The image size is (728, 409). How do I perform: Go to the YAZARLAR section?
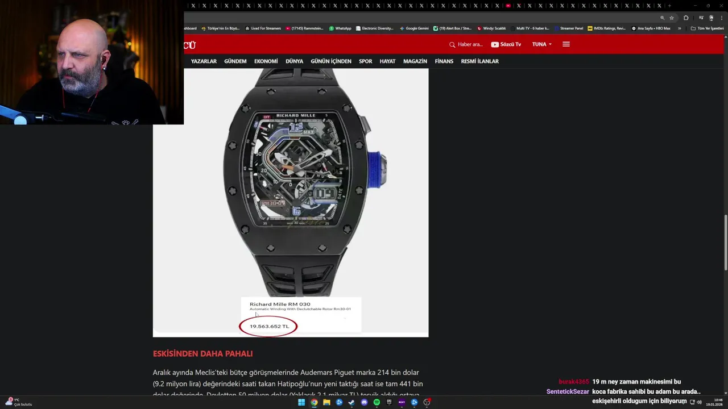[204, 61]
